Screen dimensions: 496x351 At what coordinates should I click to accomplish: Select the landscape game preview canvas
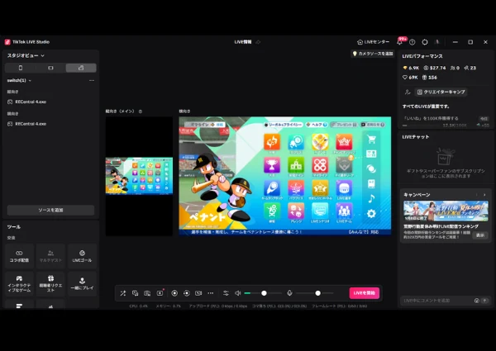(285, 176)
